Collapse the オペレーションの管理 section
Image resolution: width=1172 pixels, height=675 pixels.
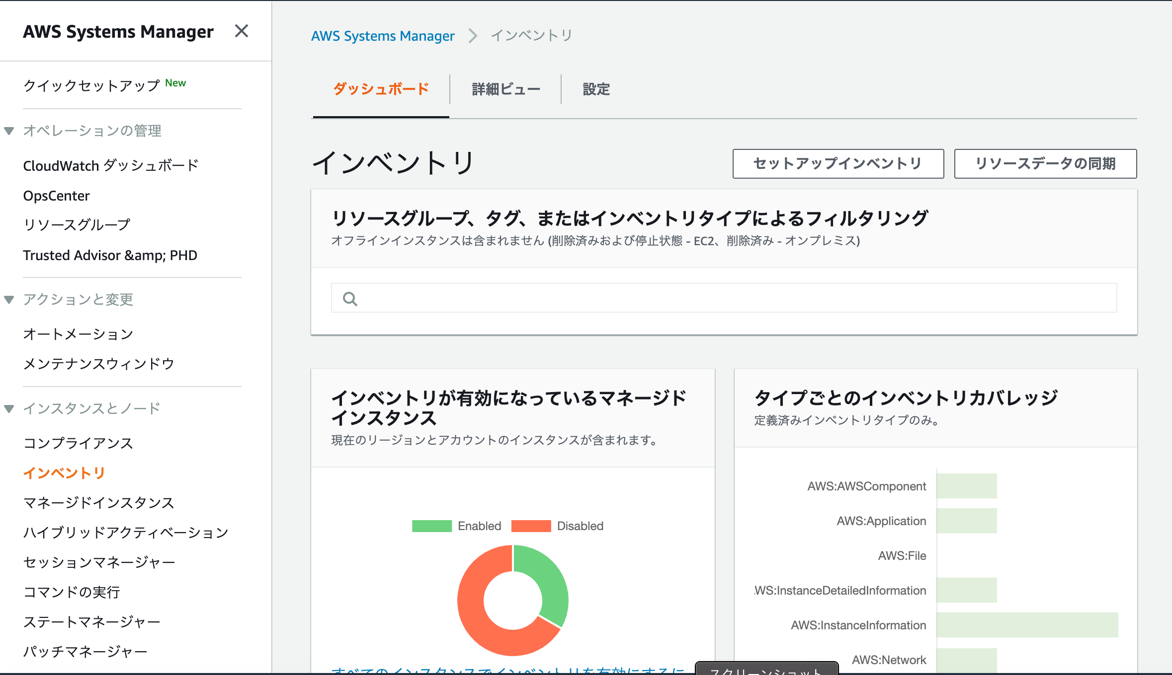(x=9, y=131)
